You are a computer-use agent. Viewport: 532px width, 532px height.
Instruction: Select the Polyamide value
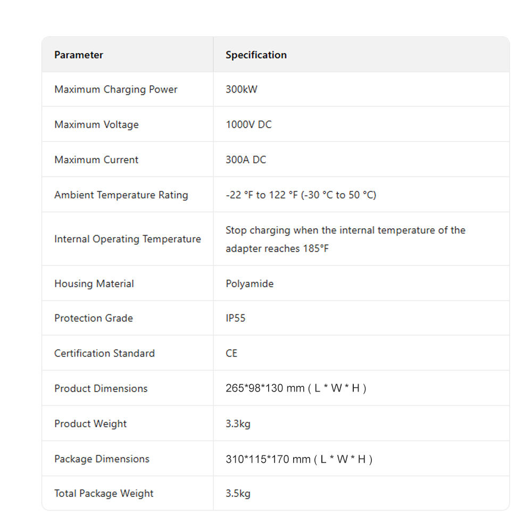click(250, 284)
